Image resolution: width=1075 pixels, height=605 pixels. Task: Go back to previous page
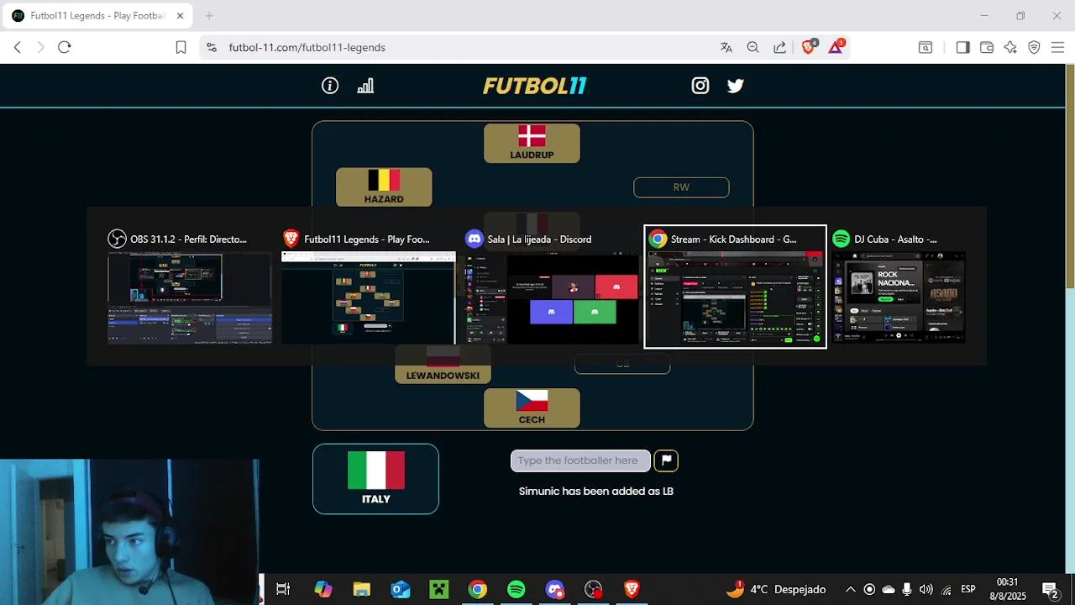pos(18,47)
